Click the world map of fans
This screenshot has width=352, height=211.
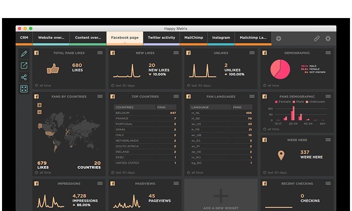pos(68,132)
